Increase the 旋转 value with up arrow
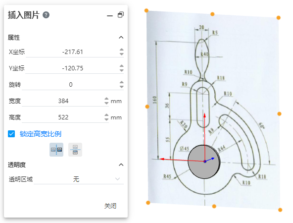The width and height of the screenshot is (293, 223). [x=122, y=82]
